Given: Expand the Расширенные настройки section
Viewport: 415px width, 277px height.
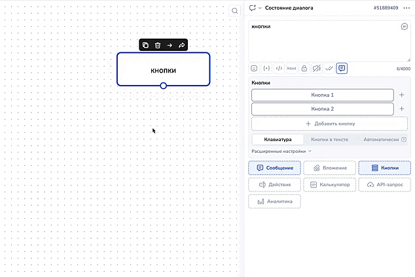Looking at the screenshot, I should pyautogui.click(x=281, y=151).
